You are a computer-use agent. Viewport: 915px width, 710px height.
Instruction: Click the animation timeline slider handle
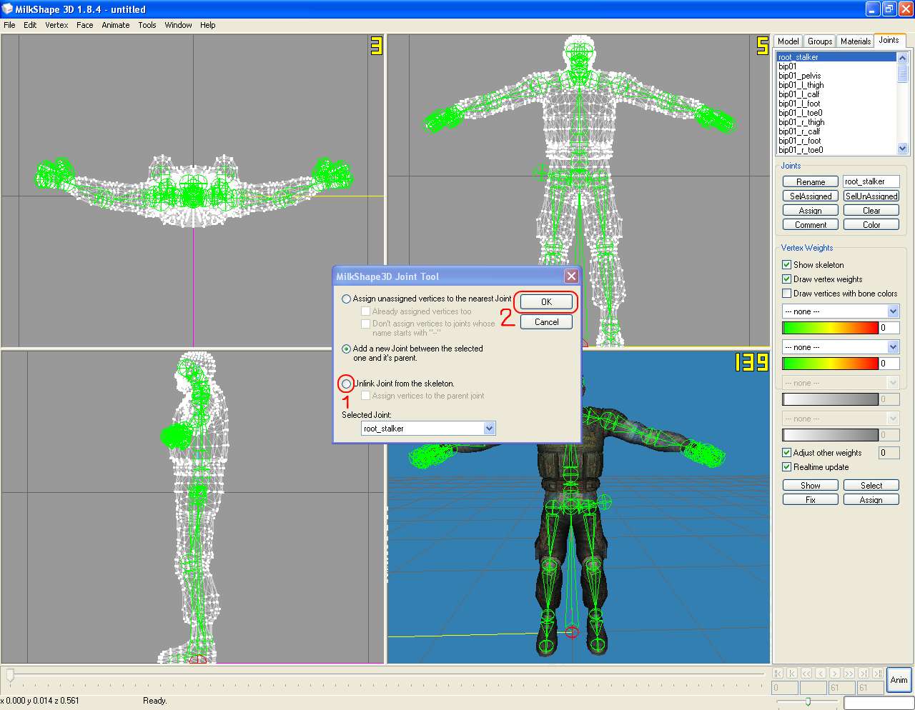[x=10, y=675]
